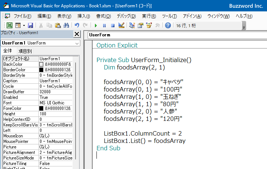The height and width of the screenshot is (169, 267).
Task: Click the Copy icon in toolbar
Action: pyautogui.click(x=49, y=25)
